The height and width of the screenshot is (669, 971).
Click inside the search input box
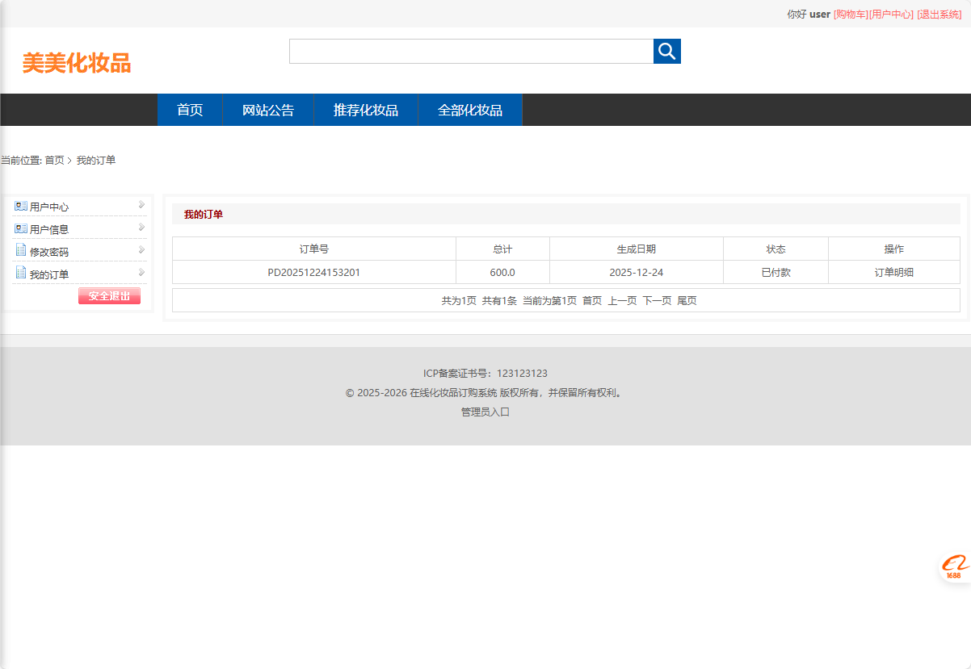pos(471,50)
